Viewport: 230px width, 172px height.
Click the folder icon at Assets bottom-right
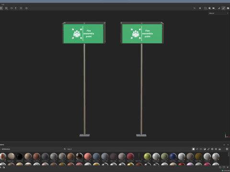point(224,167)
